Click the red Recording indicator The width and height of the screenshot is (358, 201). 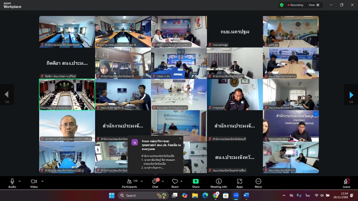tap(295, 5)
